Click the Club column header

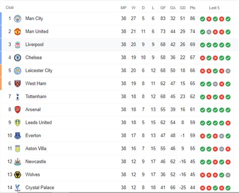(10, 8)
